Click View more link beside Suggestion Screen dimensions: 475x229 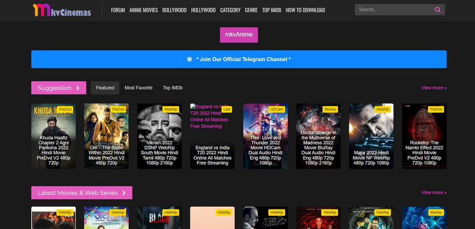coord(434,88)
